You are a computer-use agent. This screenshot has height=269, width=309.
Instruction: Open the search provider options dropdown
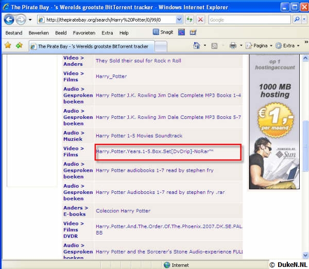pos(304,20)
